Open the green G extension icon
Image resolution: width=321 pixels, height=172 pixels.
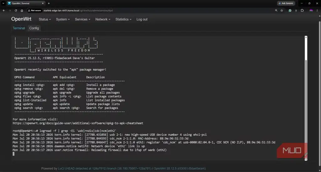pos(290,10)
